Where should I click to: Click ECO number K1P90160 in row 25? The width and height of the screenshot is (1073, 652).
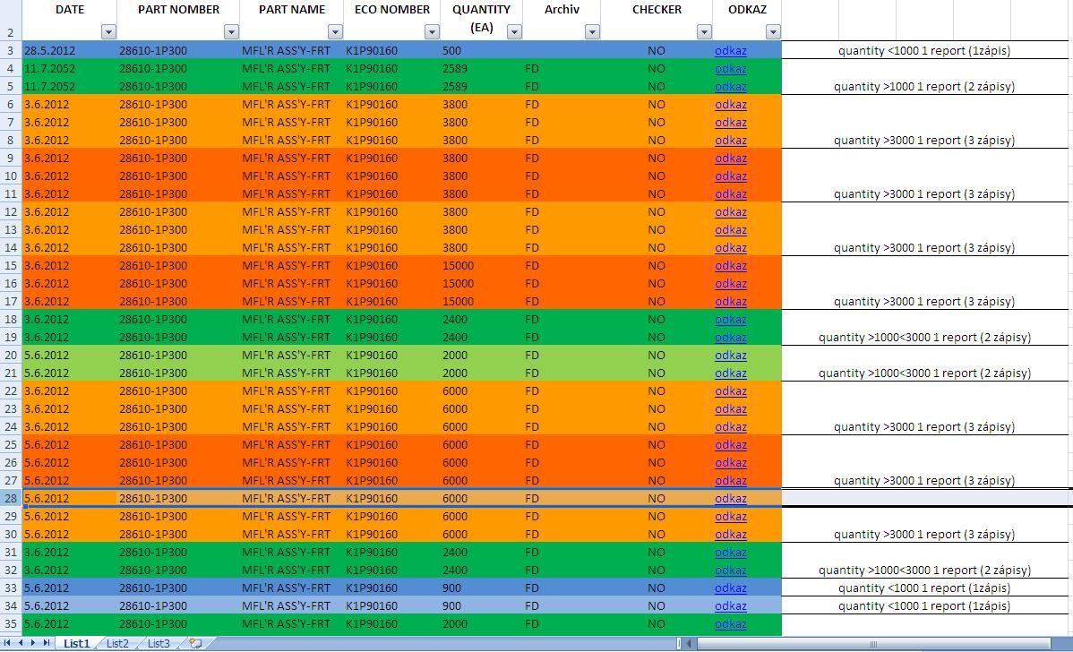point(372,445)
